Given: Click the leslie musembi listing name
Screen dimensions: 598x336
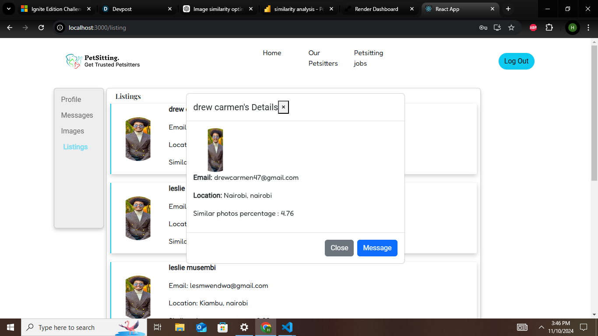Looking at the screenshot, I should [192, 267].
